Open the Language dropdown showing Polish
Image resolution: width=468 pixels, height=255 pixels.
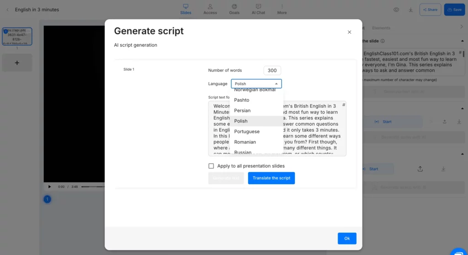pos(256,84)
